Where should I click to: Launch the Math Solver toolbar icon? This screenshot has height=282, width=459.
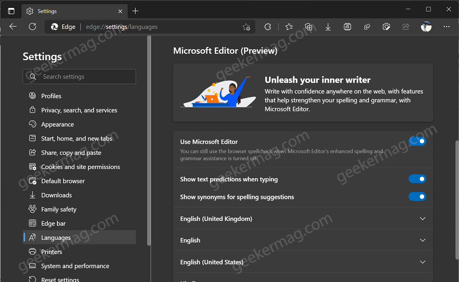[x=347, y=27]
